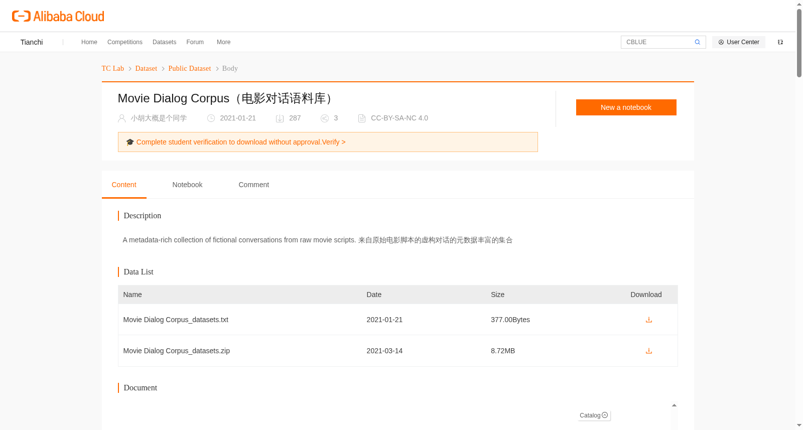Click the 377.00Bytes size cell
Viewport: 803px width, 430px height.
510,320
